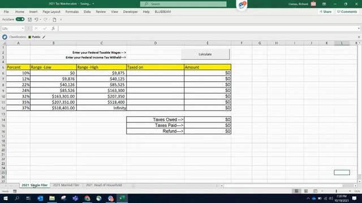This screenshot has height=203, width=362.
Task: Open the Windows Start menu
Action: [x=5, y=198]
